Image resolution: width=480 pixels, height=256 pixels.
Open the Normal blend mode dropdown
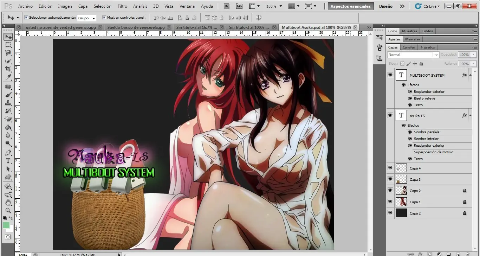point(413,55)
